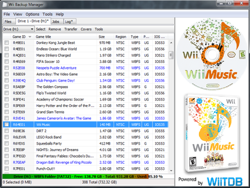Sort by IOS column header
250x188 pixels.
[160, 37]
